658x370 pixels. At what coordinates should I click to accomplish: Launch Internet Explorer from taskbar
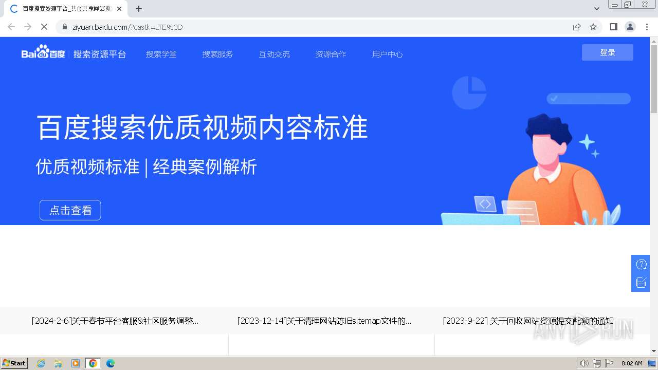pos(41,363)
